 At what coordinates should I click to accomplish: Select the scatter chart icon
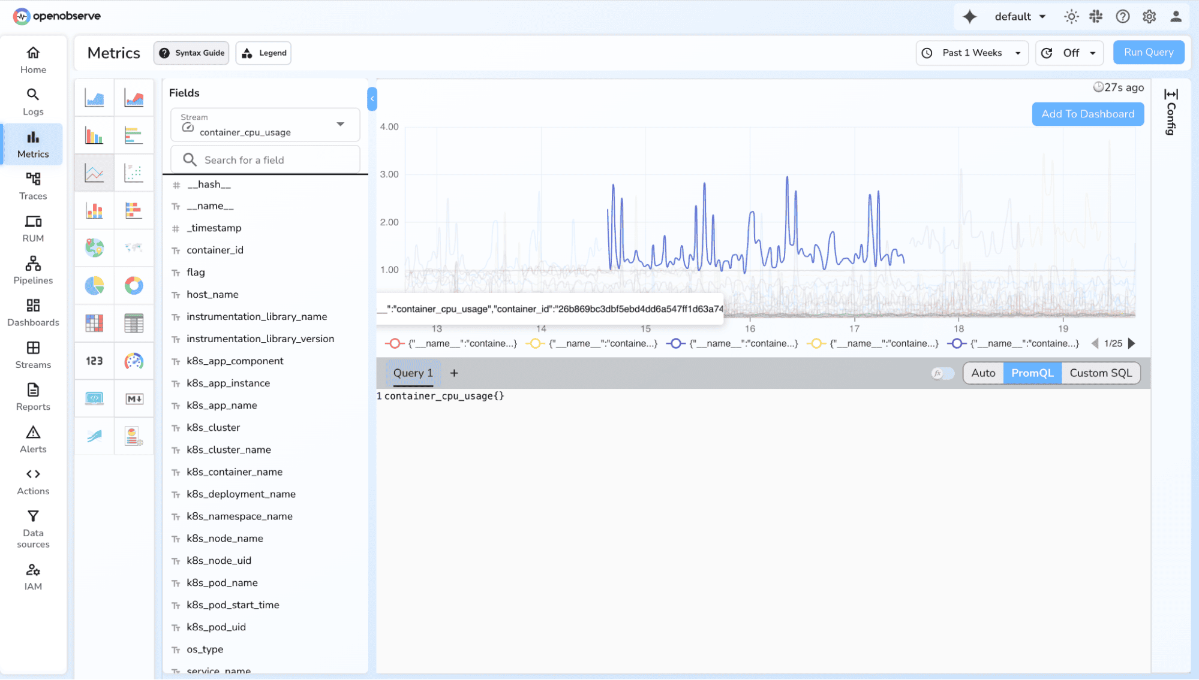pos(134,173)
